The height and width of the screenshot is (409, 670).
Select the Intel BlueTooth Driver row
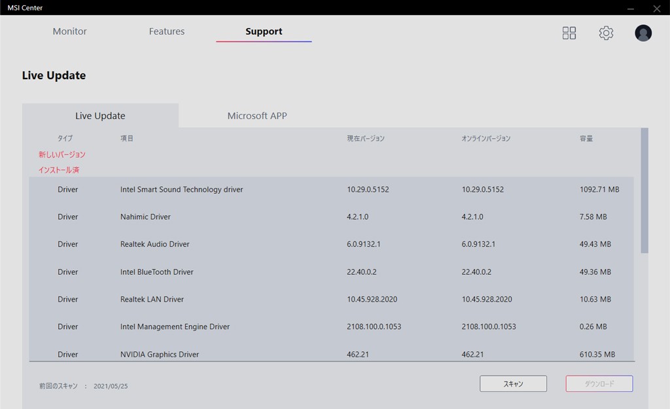point(157,272)
